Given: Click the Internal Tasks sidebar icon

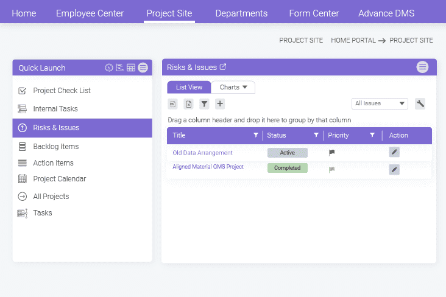Looking at the screenshot, I should tap(22, 108).
